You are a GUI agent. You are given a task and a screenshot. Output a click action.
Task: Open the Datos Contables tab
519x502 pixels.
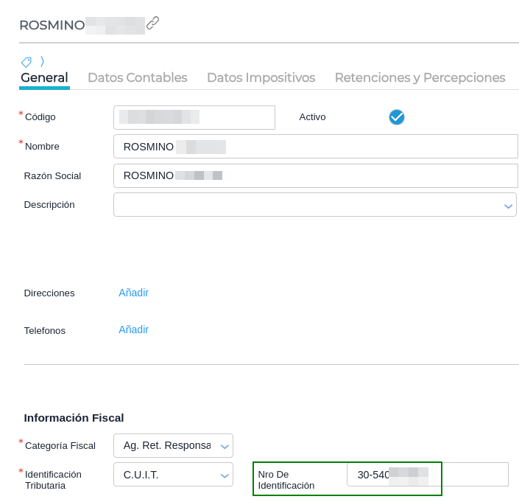138,77
